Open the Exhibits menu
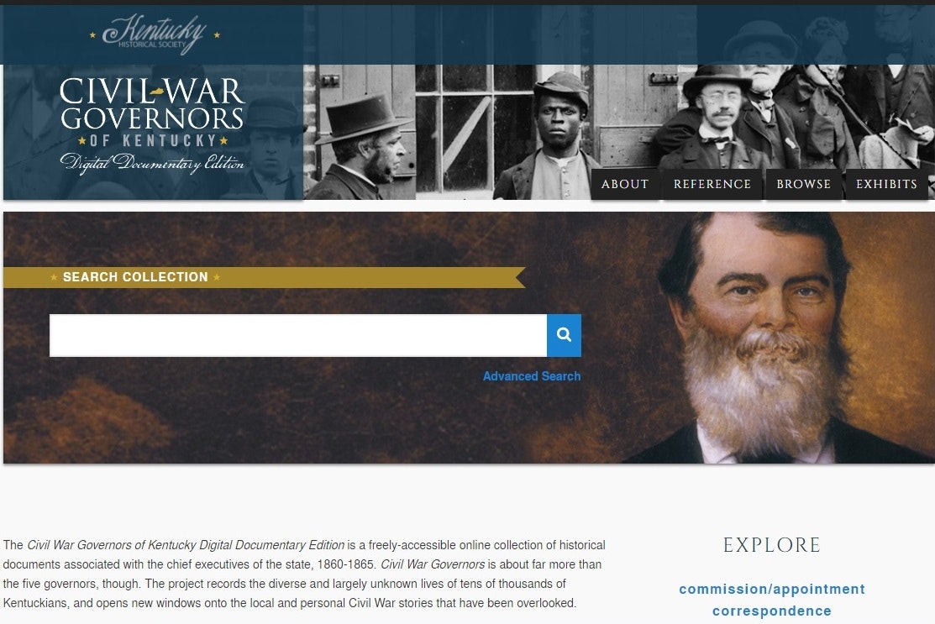The image size is (935, 624). [x=886, y=184]
